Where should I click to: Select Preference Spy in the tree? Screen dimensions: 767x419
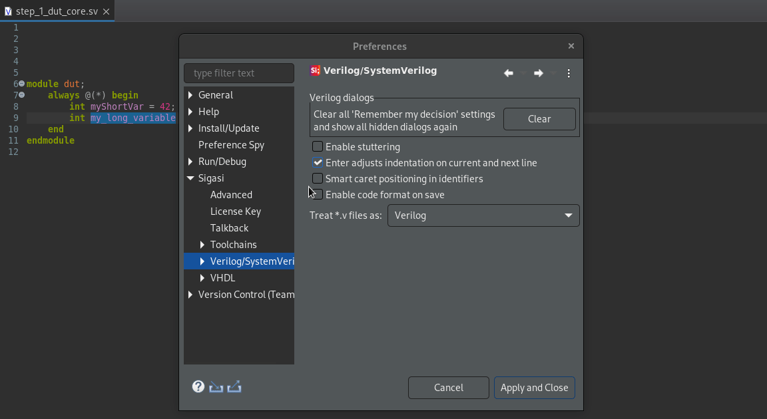point(232,145)
